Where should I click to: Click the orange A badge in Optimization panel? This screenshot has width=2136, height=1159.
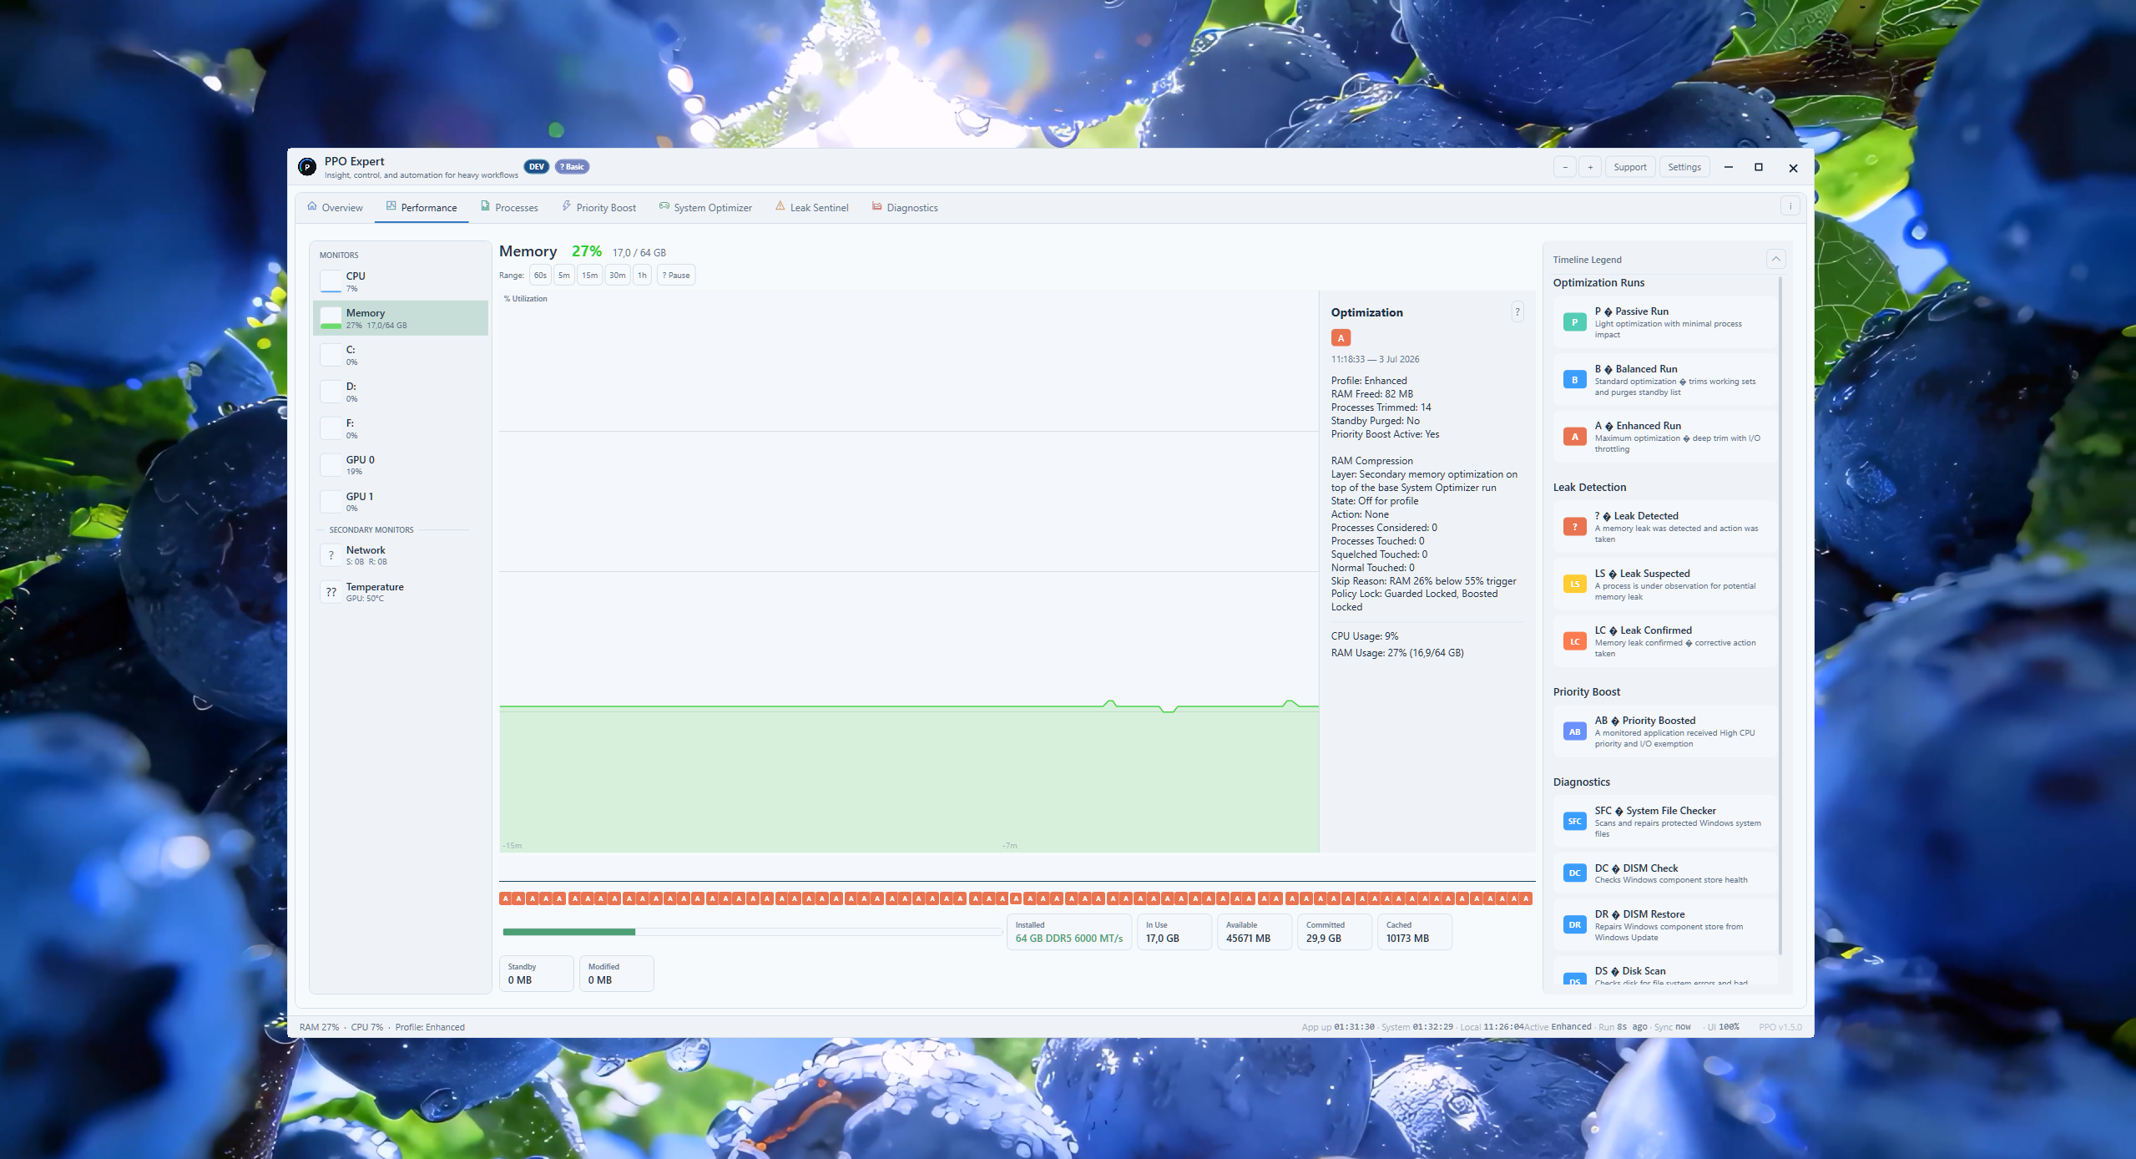tap(1341, 338)
